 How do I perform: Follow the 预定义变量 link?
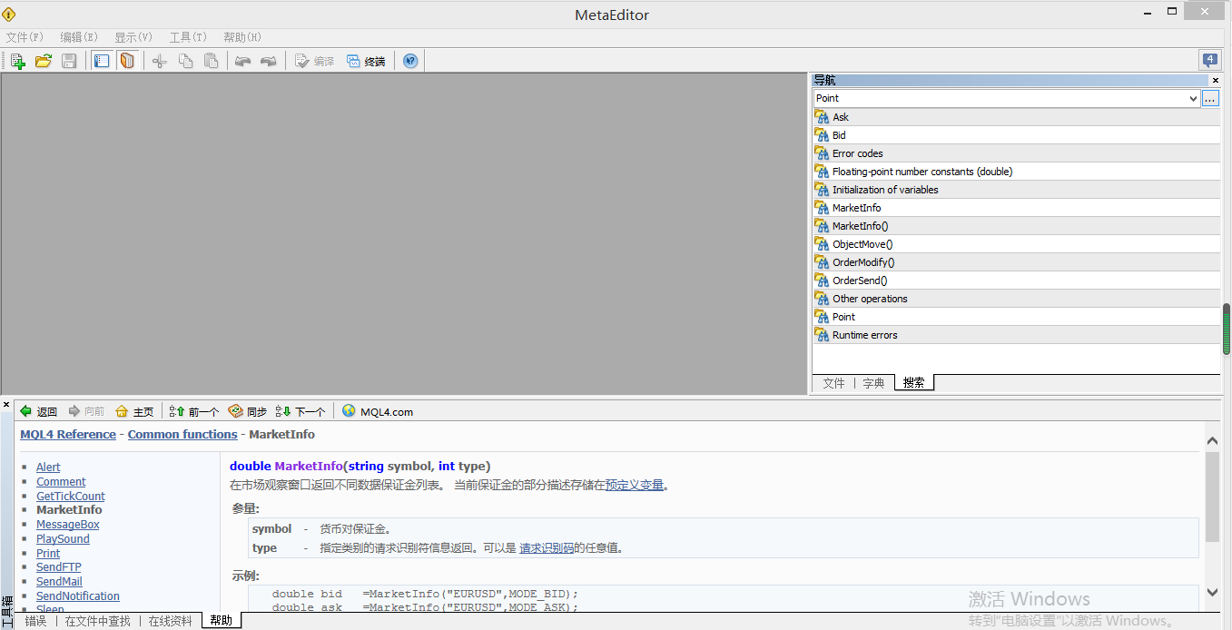(635, 485)
